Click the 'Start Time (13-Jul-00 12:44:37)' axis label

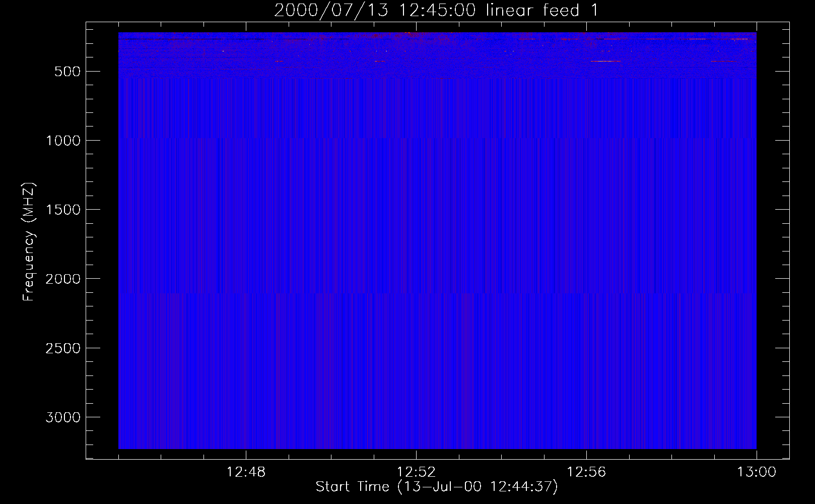(437, 487)
